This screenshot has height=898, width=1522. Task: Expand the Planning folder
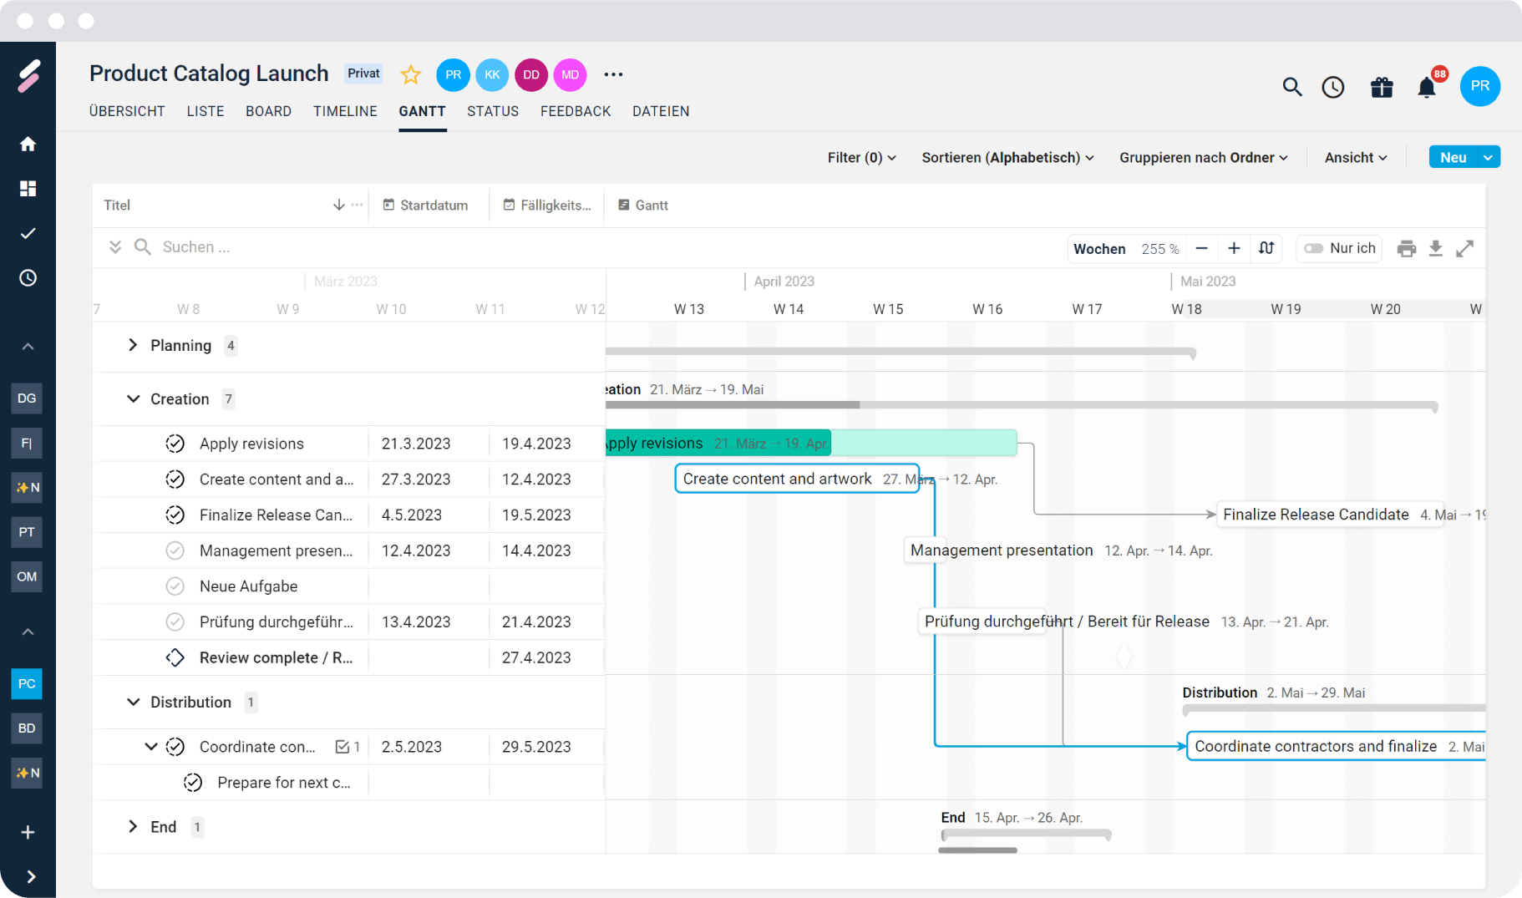(x=133, y=345)
